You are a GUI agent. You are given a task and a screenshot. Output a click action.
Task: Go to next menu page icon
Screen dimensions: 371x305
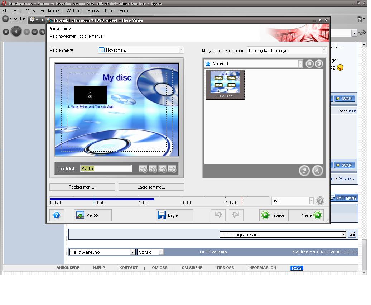tap(162, 169)
